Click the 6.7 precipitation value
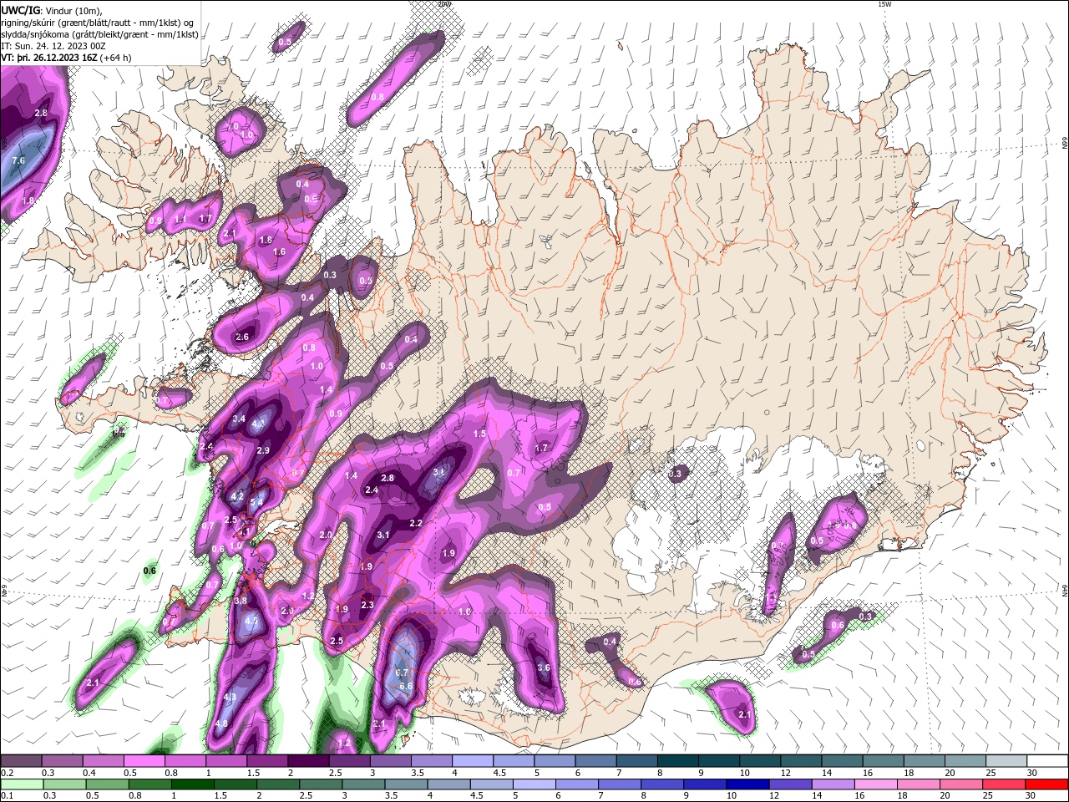The height and width of the screenshot is (802, 1069). point(402,673)
